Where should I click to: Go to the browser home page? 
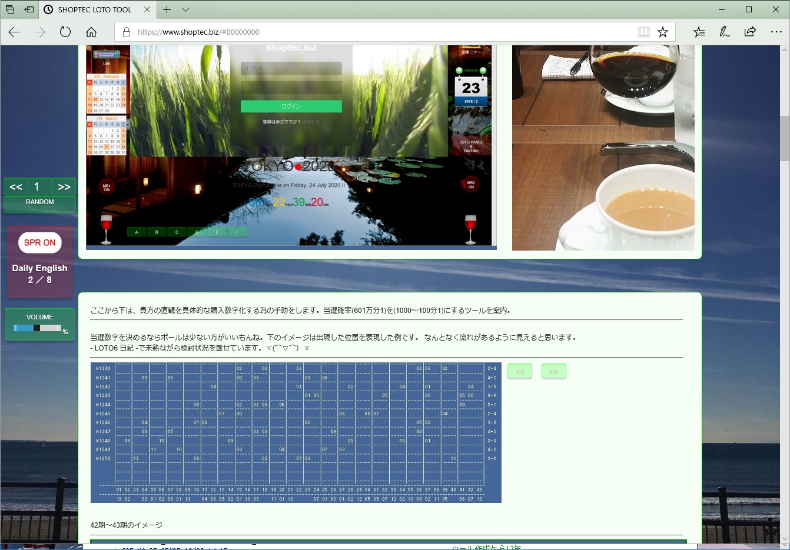[x=91, y=32]
